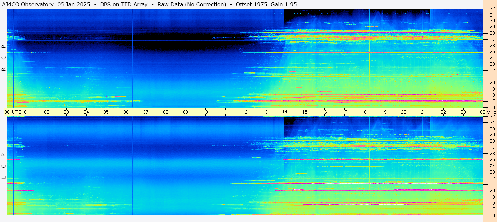Image resolution: width=497 pixels, height=222 pixels.
Task: Click hour '08' on the UTC time axis
Action: click(x=166, y=112)
